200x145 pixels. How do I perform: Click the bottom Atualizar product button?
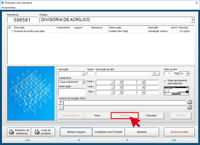point(142,132)
